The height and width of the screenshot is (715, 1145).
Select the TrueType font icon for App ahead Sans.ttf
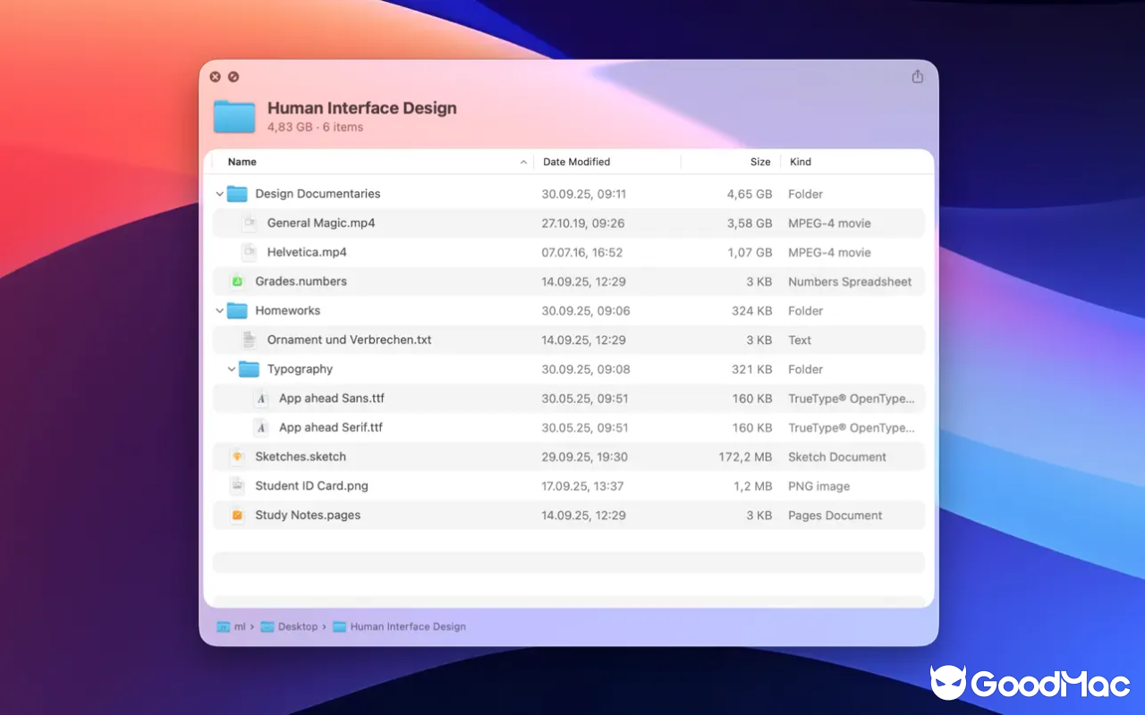pyautogui.click(x=261, y=399)
